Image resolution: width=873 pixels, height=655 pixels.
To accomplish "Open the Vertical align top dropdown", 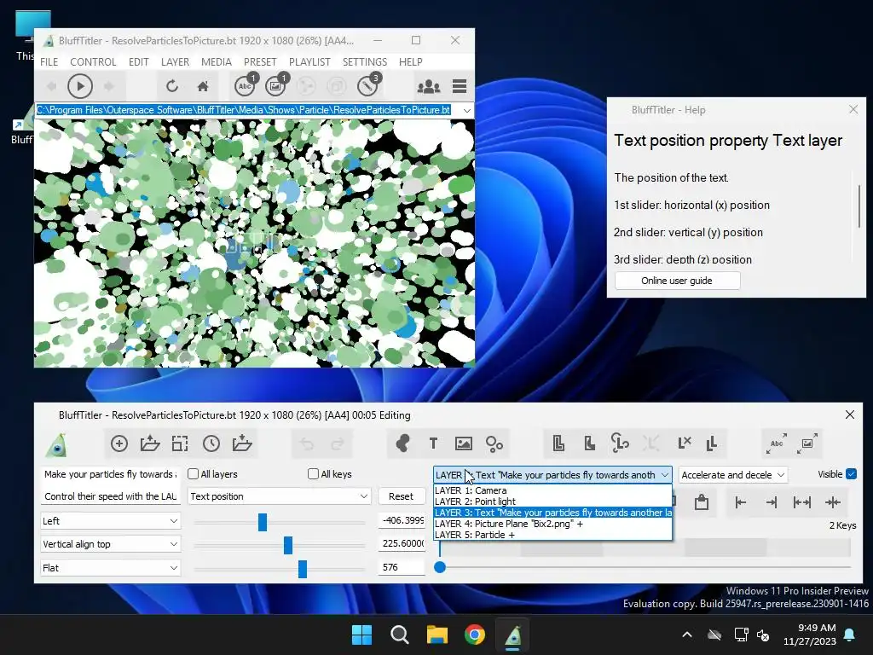I will (110, 544).
